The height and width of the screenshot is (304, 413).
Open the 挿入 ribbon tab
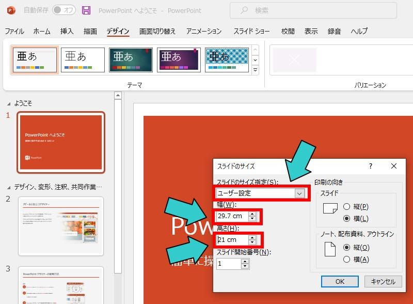[x=67, y=32]
